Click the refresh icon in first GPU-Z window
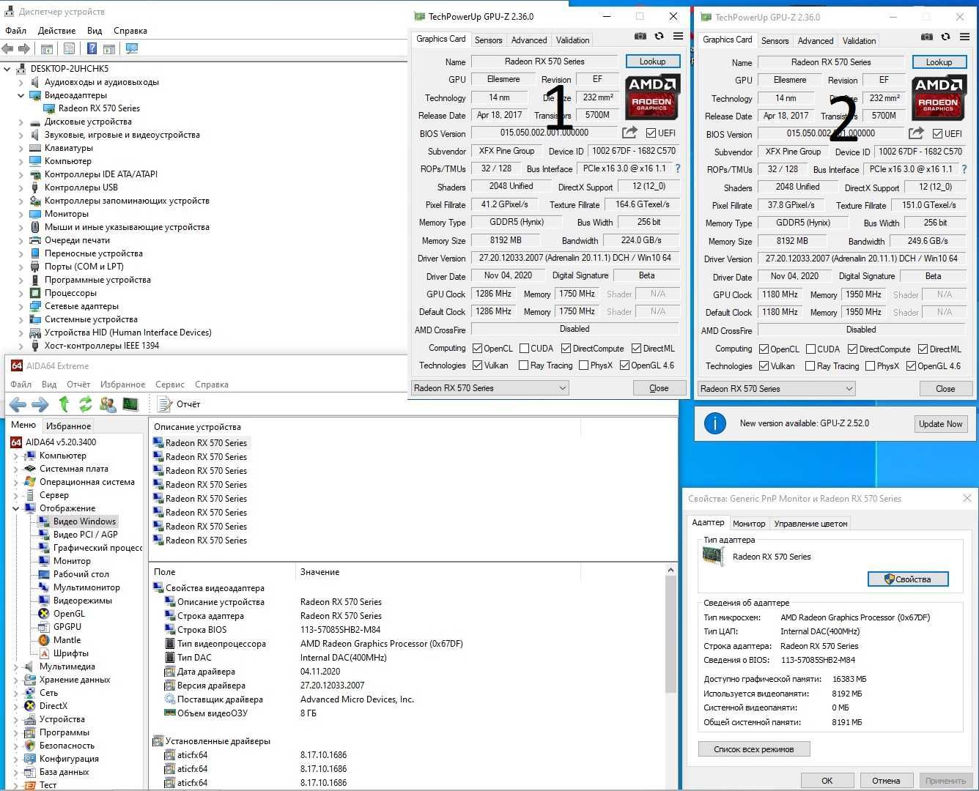The width and height of the screenshot is (979, 791). 659,36
